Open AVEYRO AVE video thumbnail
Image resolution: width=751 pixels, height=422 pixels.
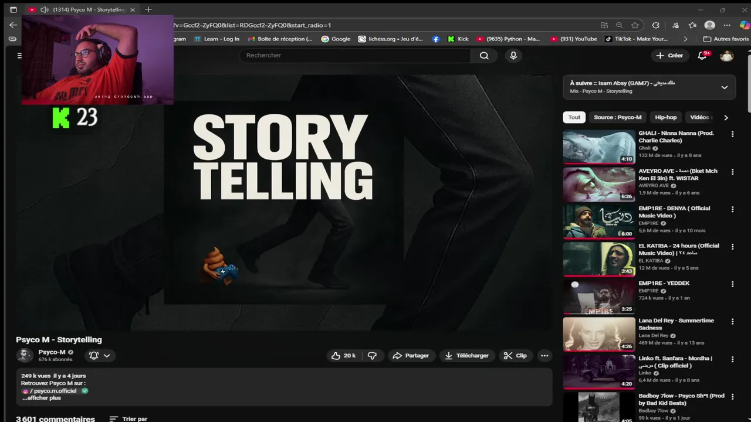pyautogui.click(x=599, y=185)
